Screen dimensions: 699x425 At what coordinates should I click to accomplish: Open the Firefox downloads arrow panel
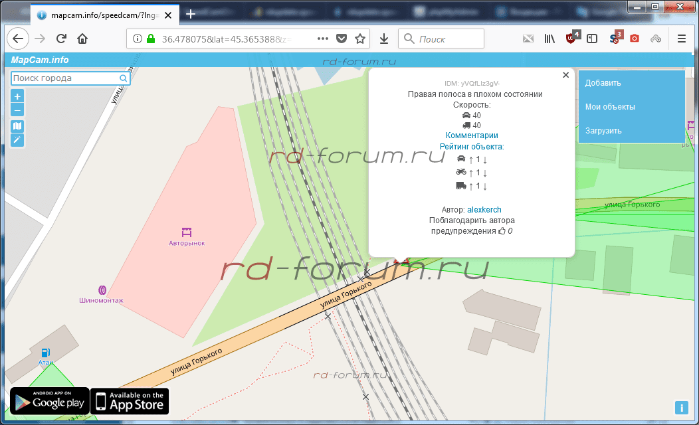383,39
